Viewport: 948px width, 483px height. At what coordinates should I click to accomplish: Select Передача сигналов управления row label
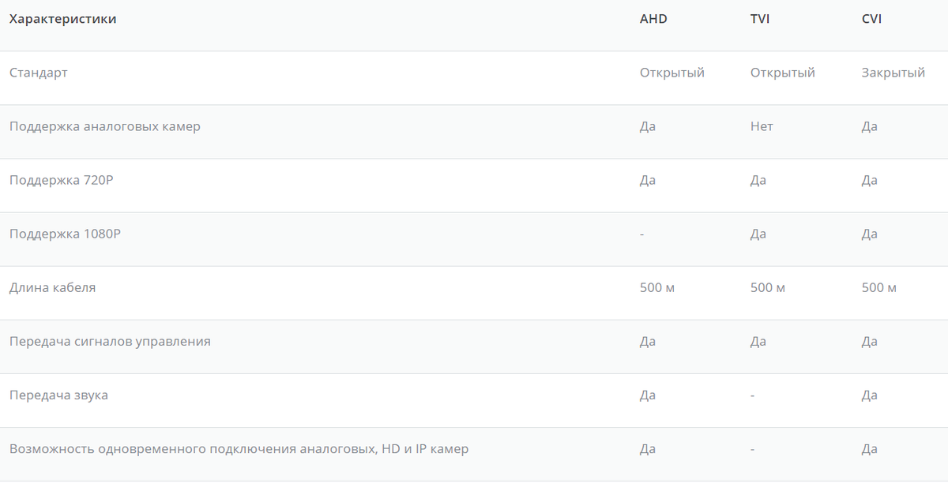pyautogui.click(x=110, y=341)
